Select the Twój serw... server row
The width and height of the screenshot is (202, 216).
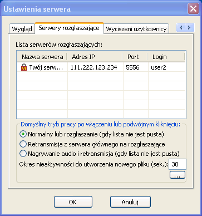(101, 67)
